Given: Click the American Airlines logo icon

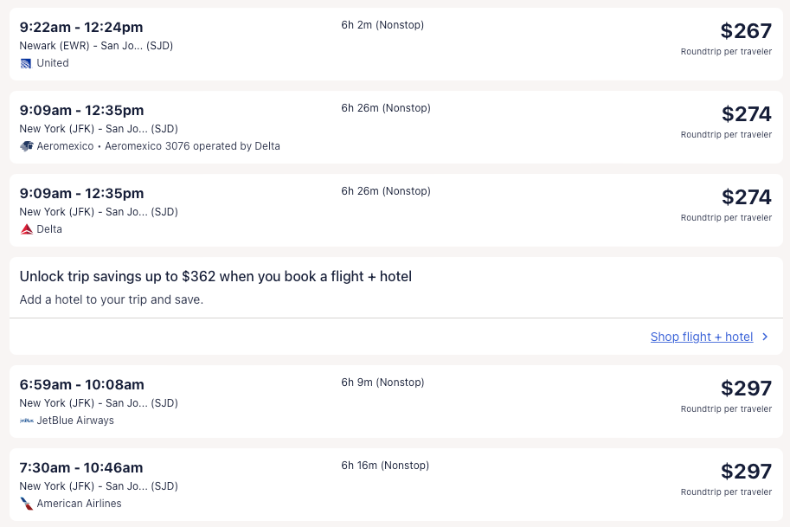Looking at the screenshot, I should (26, 504).
